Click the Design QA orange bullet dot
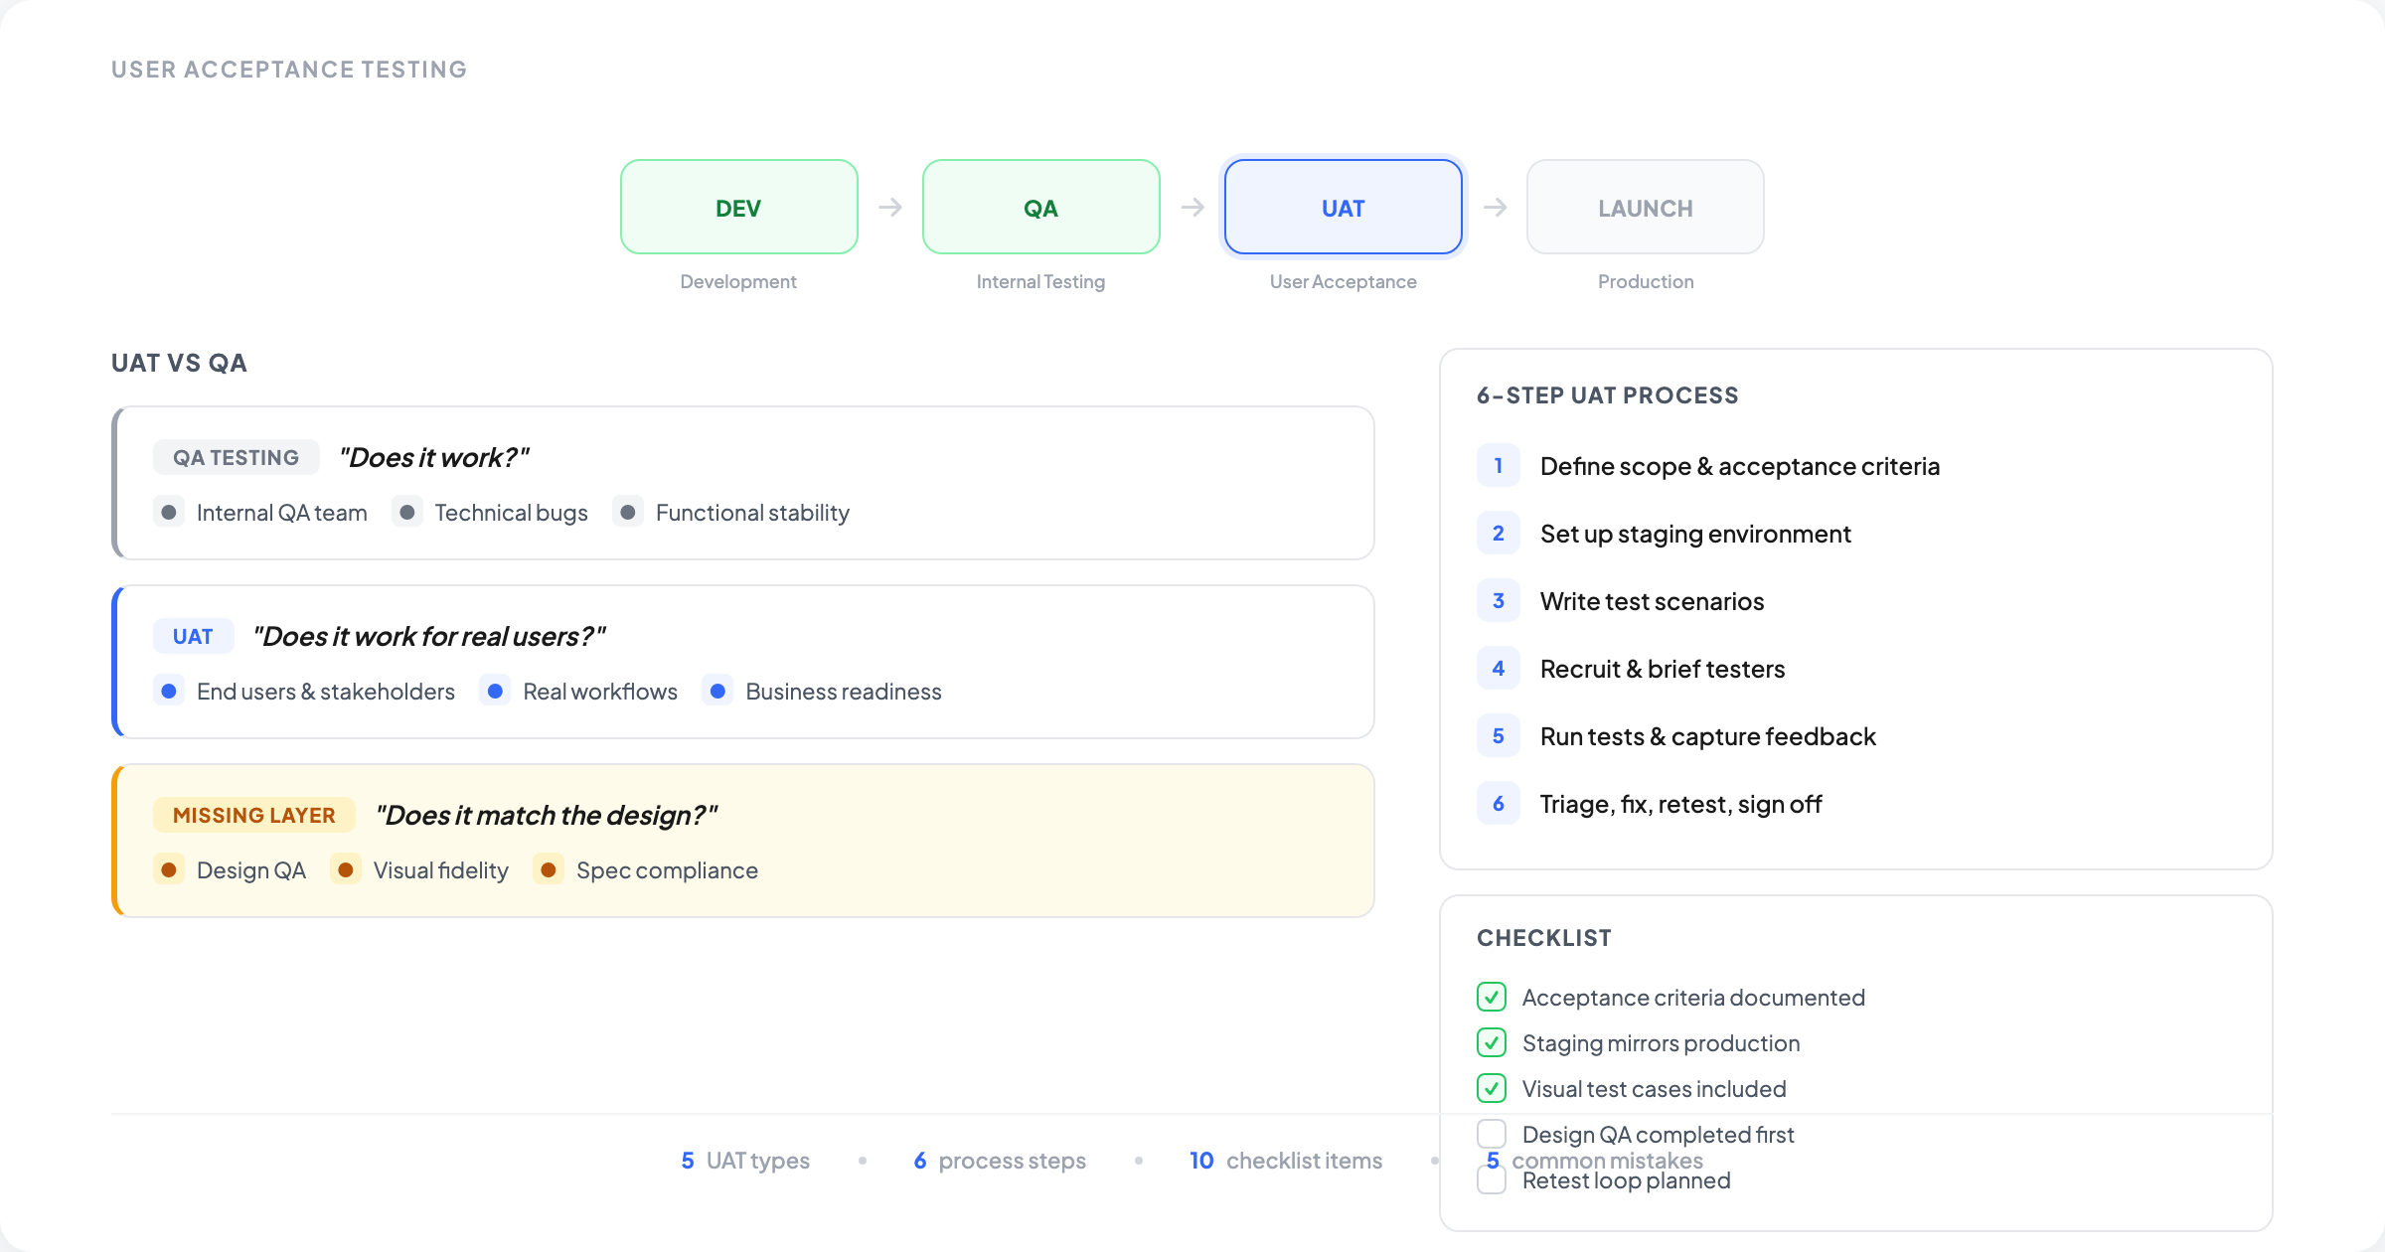Screen dimensions: 2385x1252 pos(169,869)
